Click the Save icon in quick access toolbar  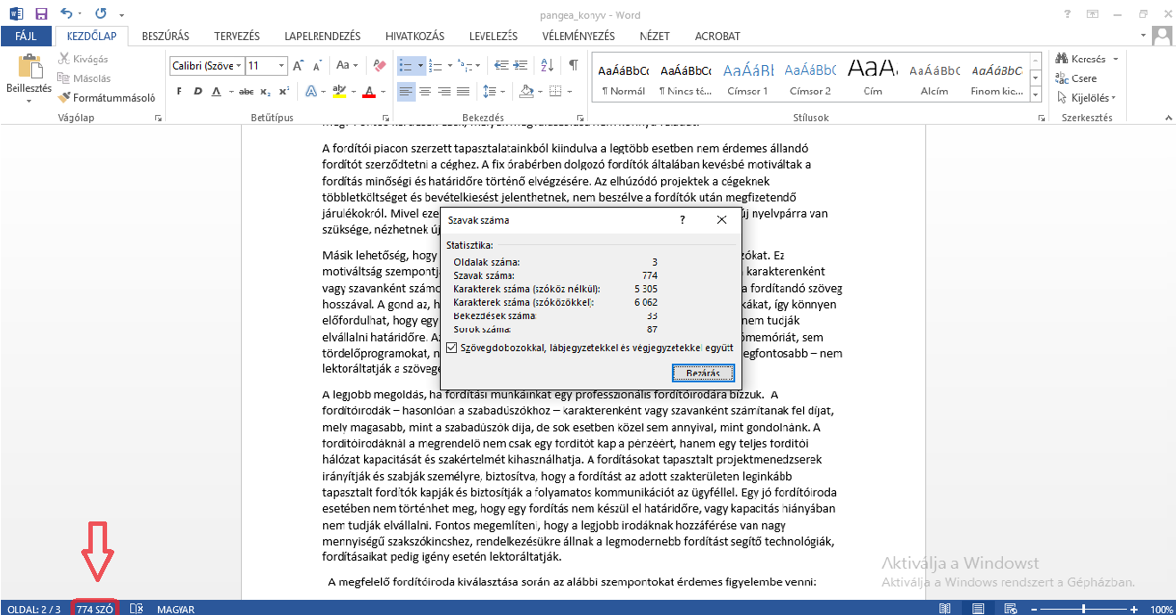[41, 14]
